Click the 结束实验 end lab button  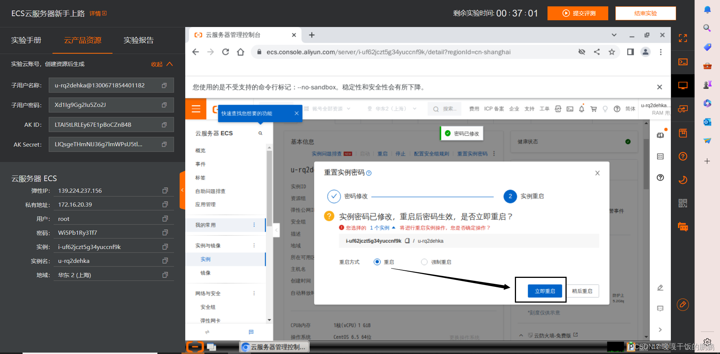645,13
